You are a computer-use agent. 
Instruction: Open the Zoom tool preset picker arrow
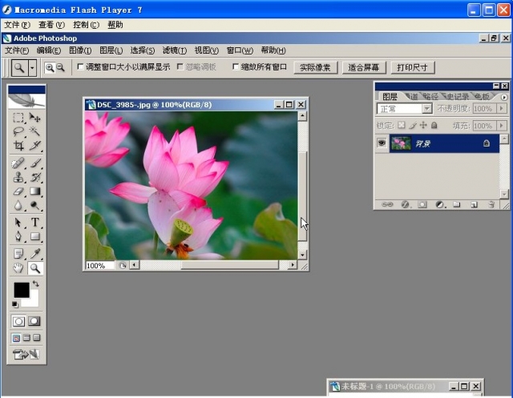tap(32, 68)
